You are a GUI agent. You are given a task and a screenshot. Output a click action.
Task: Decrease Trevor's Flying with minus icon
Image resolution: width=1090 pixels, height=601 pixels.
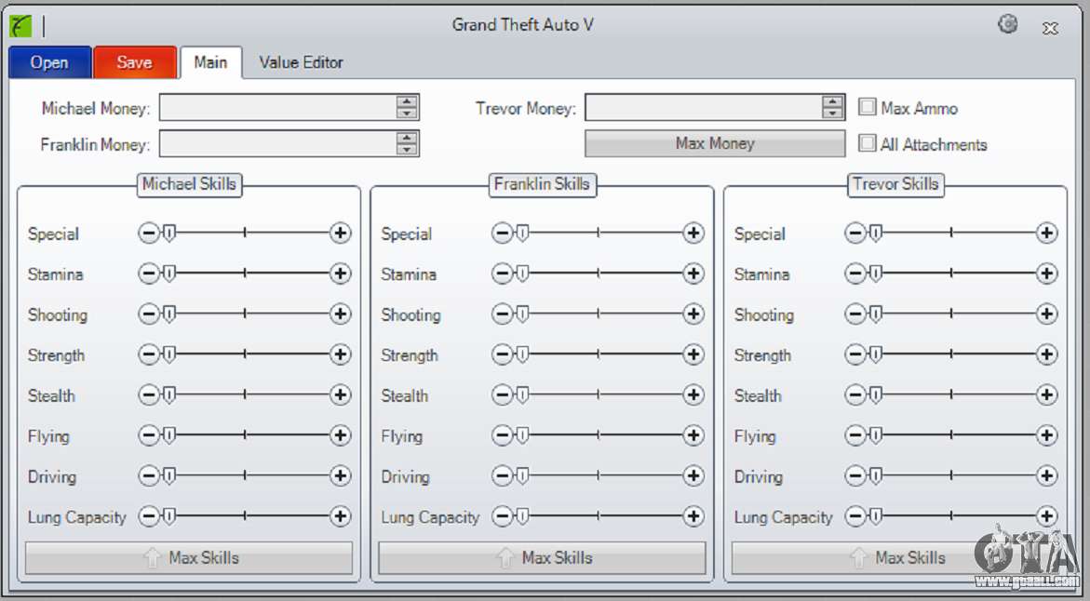[x=855, y=435]
